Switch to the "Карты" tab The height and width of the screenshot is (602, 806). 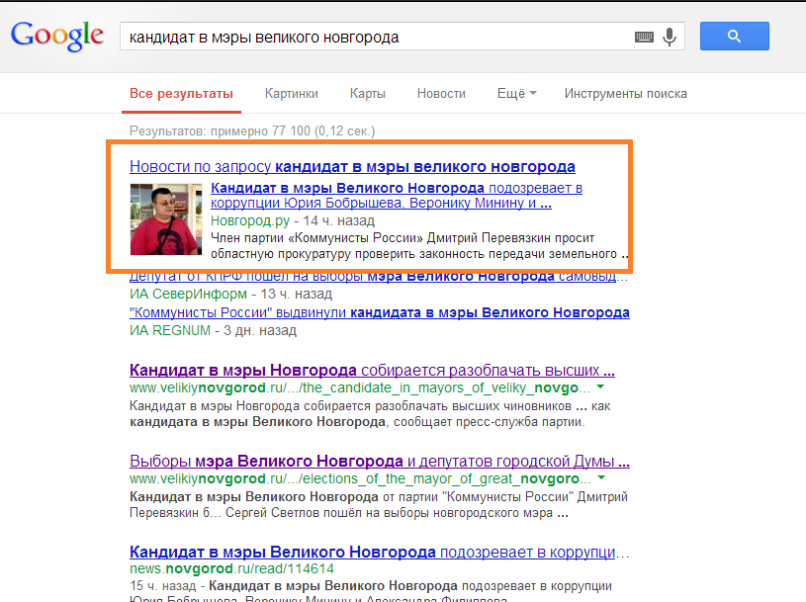pyautogui.click(x=367, y=94)
